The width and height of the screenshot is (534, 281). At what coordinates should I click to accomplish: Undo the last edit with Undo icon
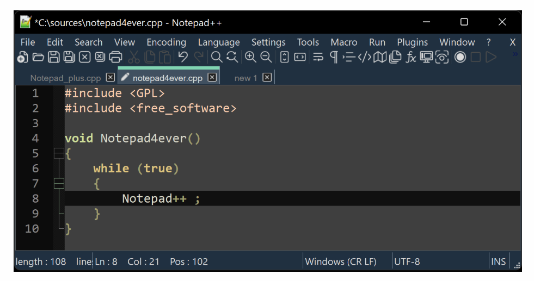tap(183, 57)
